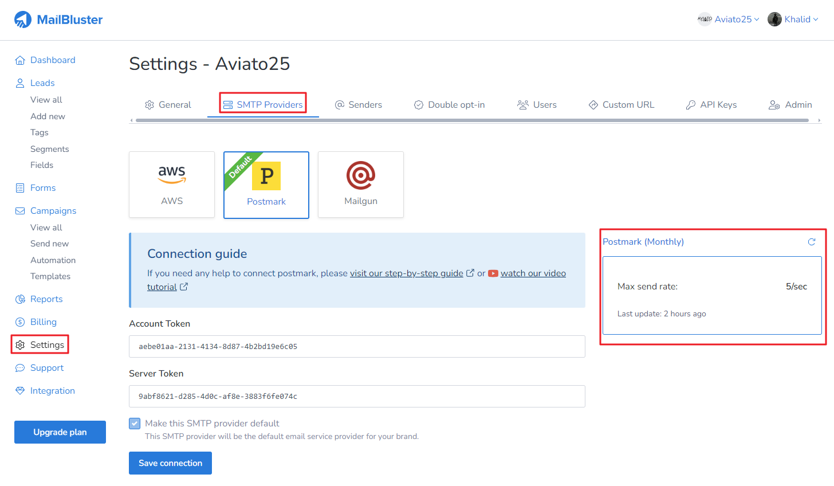Click the Save connection button

point(170,463)
